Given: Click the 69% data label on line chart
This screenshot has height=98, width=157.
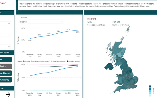Looking at the screenshot, I should tap(49, 34).
